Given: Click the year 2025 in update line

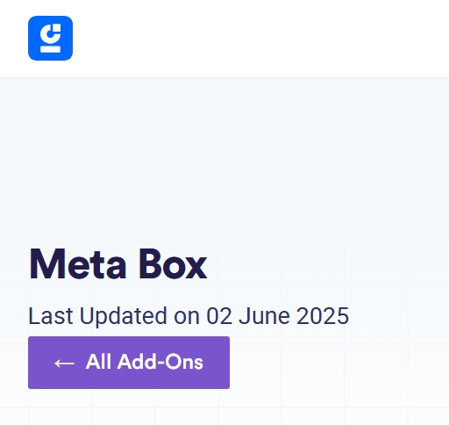Looking at the screenshot, I should point(323,316).
